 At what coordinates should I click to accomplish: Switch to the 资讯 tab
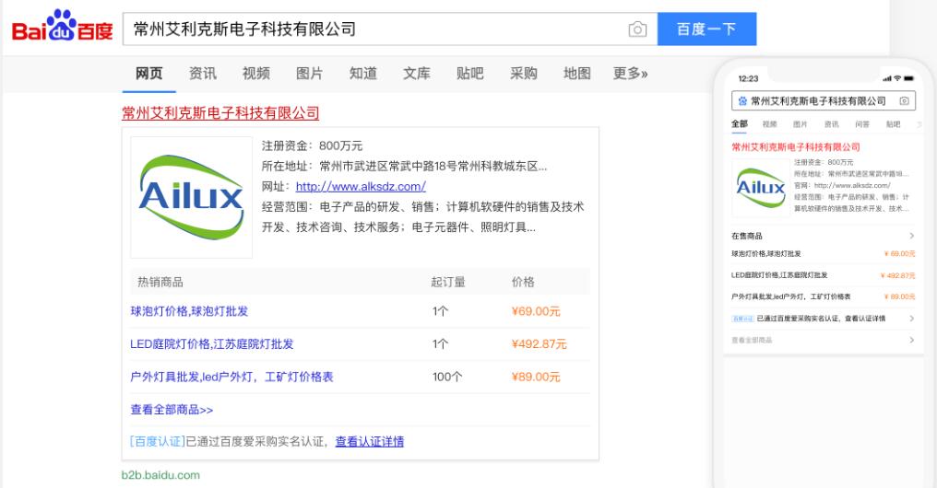pyautogui.click(x=203, y=74)
